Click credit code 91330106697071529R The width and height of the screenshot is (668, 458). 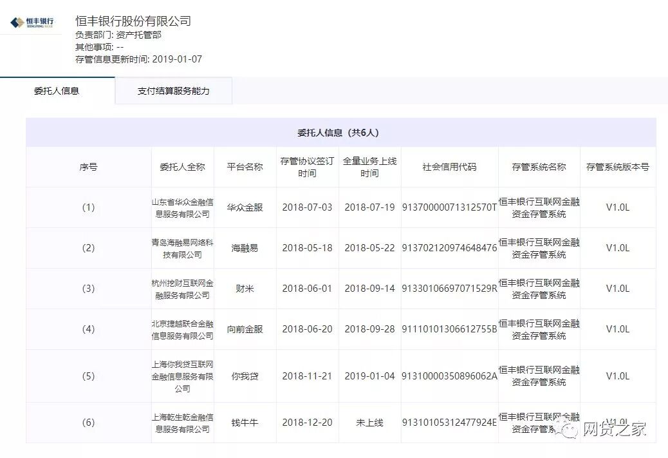pos(449,289)
